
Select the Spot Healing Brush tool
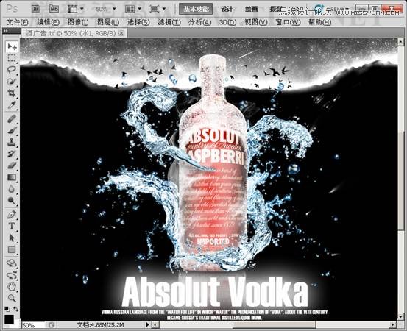pyautogui.click(x=12, y=119)
